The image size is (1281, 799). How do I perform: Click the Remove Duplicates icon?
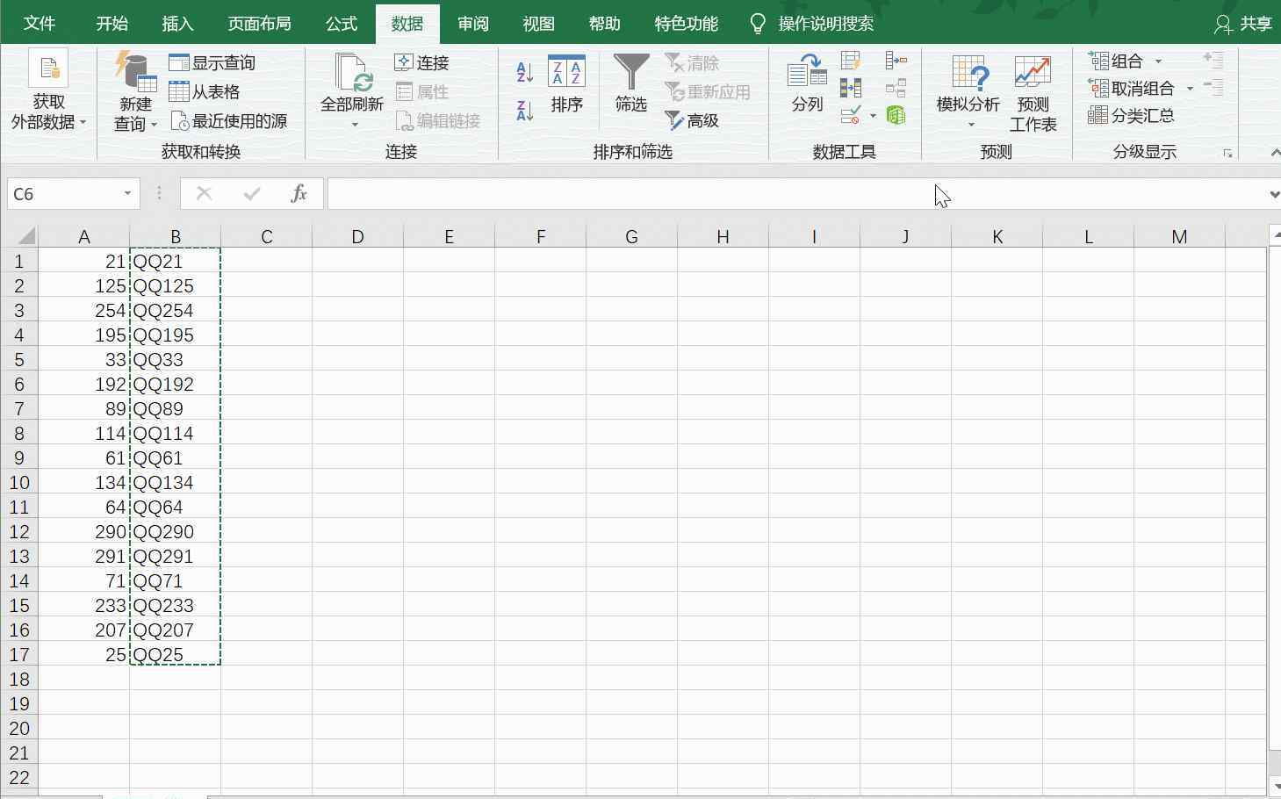(x=850, y=88)
